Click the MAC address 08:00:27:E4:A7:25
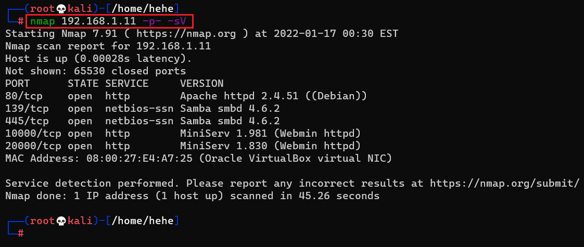 pos(130,159)
